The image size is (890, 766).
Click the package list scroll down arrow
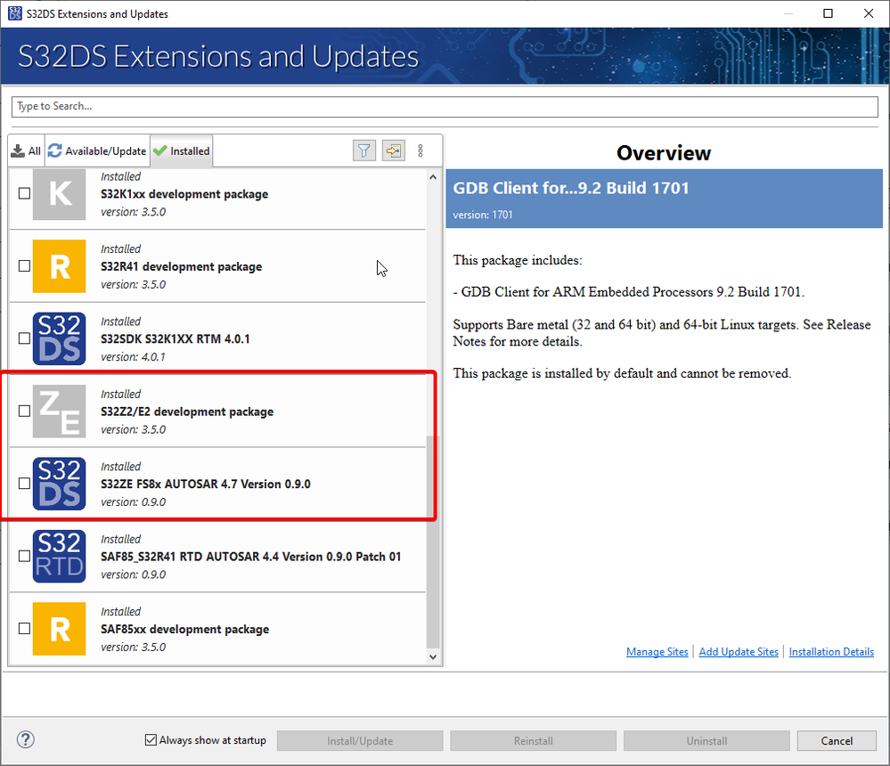coord(433,657)
